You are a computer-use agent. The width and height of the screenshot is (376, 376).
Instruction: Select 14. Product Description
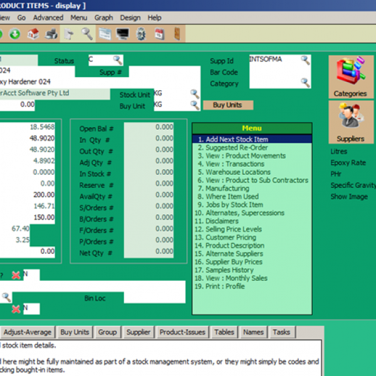252,245
